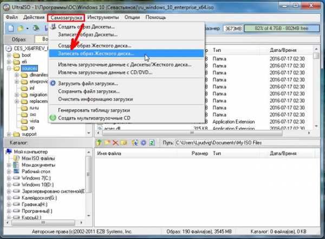Expand the support folder node

(9, 134)
